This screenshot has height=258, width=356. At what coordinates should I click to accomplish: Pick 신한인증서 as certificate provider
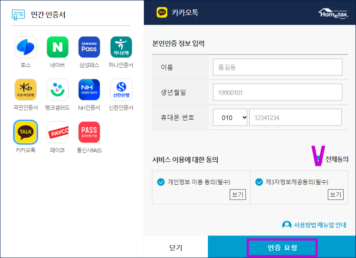coord(121,89)
